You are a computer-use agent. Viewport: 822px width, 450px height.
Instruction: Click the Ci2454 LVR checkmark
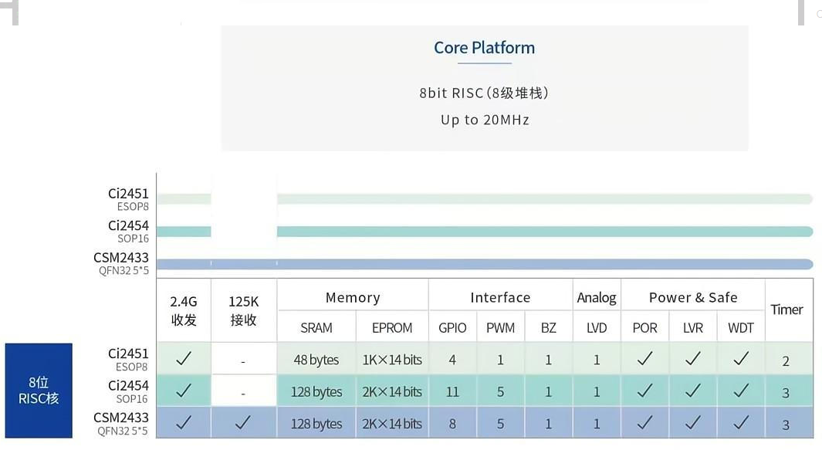coord(693,391)
